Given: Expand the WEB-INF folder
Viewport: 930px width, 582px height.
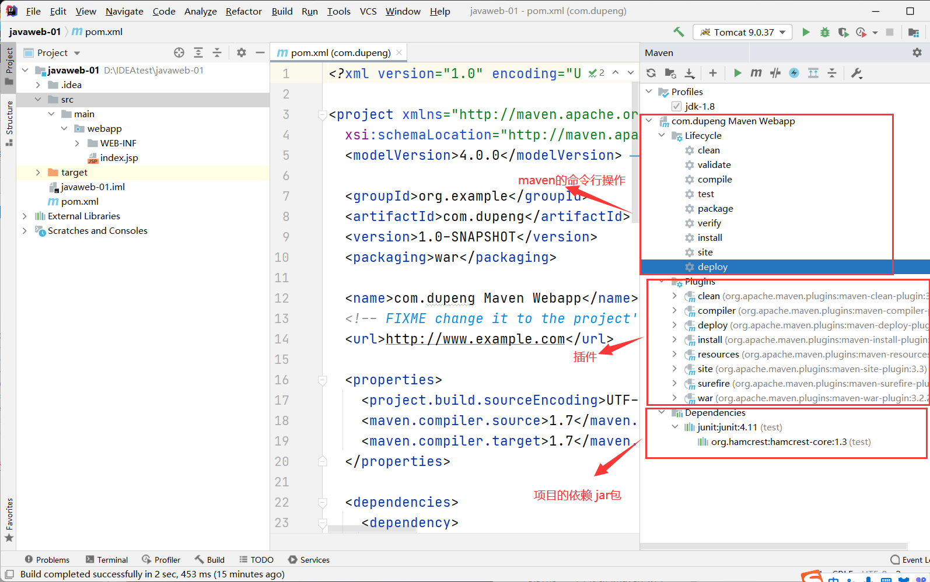Looking at the screenshot, I should (x=77, y=143).
